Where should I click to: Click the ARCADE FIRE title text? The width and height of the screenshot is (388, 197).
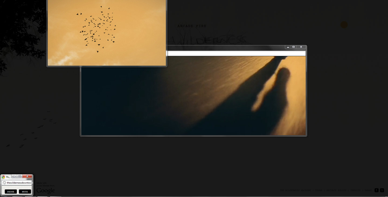point(192,26)
